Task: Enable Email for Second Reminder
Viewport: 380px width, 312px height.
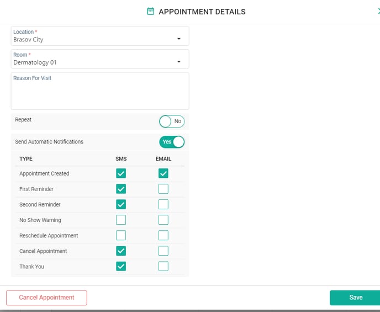Action: [x=163, y=204]
